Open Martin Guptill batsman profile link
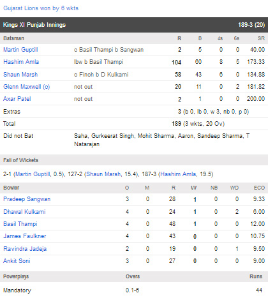 coord(20,50)
